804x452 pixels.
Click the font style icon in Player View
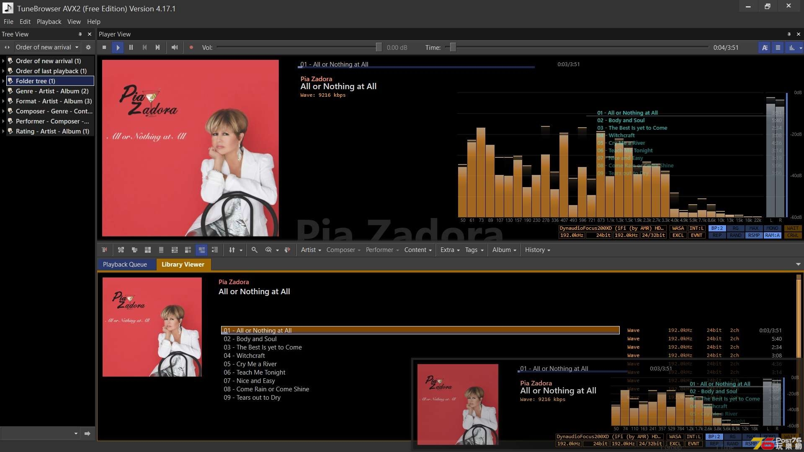(x=765, y=48)
